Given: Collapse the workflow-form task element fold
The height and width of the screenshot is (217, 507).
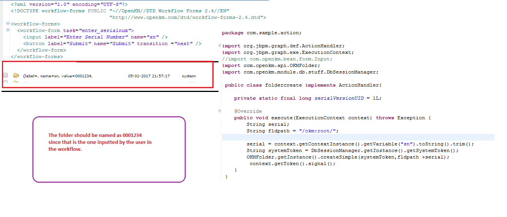Looking at the screenshot, I should (8, 30).
